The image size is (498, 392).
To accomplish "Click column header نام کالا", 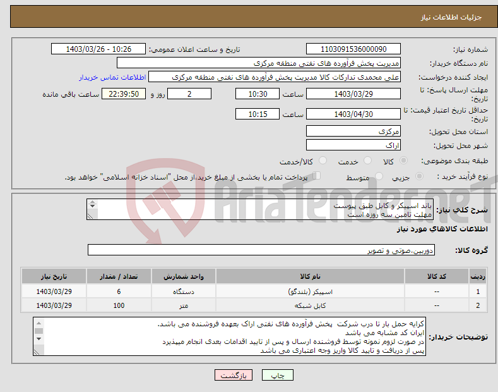I will tap(310, 276).
